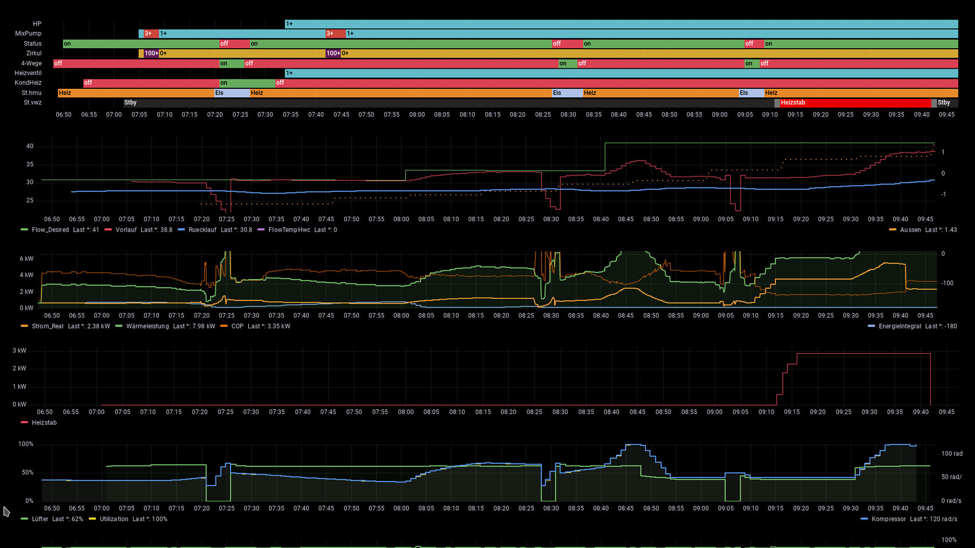Toggle the EnergieIntegral legend entry
975x548 pixels.
coord(899,326)
